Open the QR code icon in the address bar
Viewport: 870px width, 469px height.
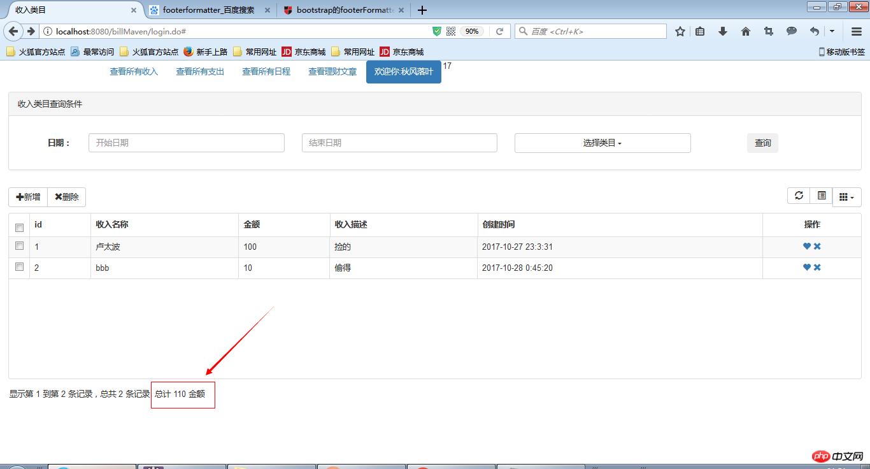point(451,31)
